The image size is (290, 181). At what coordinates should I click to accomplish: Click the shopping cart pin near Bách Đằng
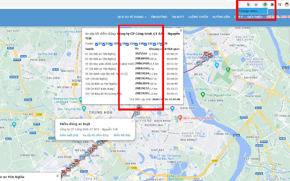pos(172,109)
